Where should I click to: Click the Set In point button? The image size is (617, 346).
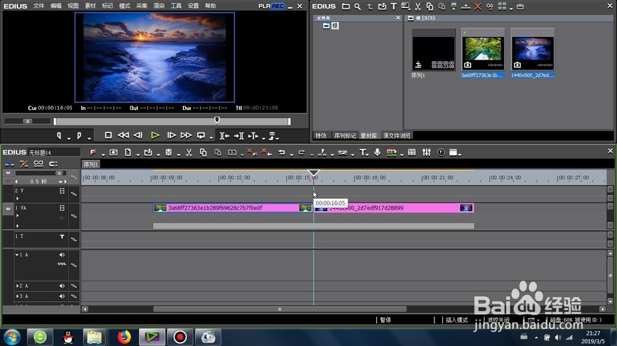59,136
